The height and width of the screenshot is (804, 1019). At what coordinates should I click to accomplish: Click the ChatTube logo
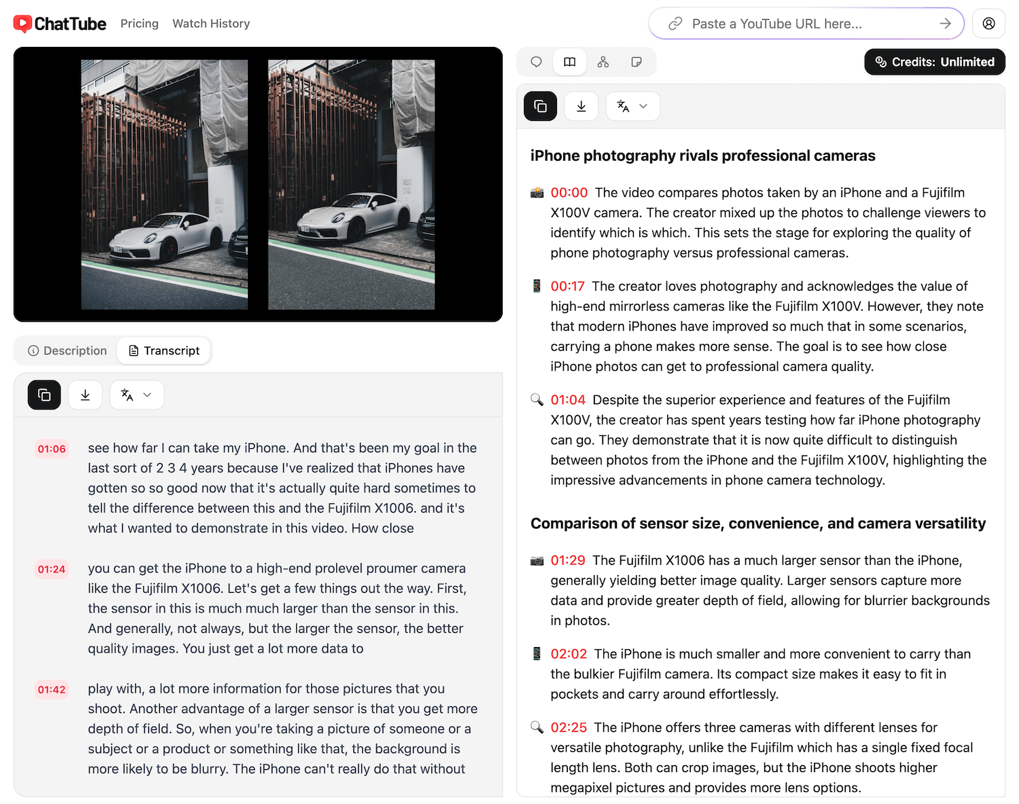[60, 23]
